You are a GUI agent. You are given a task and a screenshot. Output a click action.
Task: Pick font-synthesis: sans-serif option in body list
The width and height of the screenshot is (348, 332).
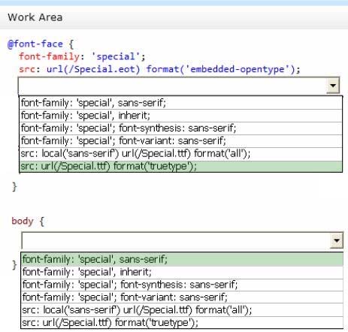click(x=182, y=285)
